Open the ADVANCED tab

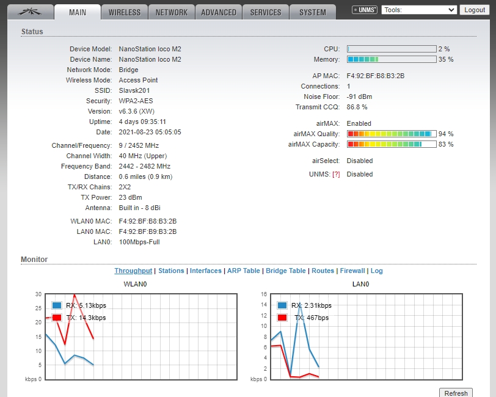click(219, 12)
